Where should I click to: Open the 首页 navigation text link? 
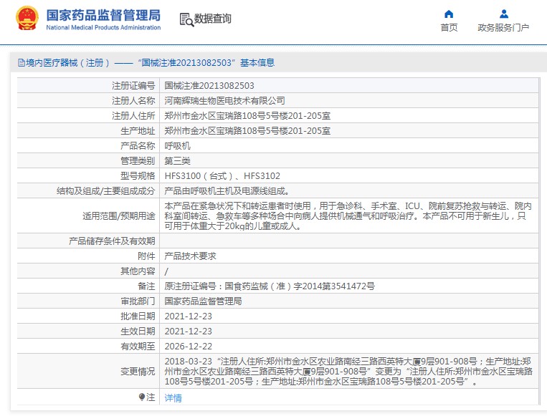click(x=449, y=28)
